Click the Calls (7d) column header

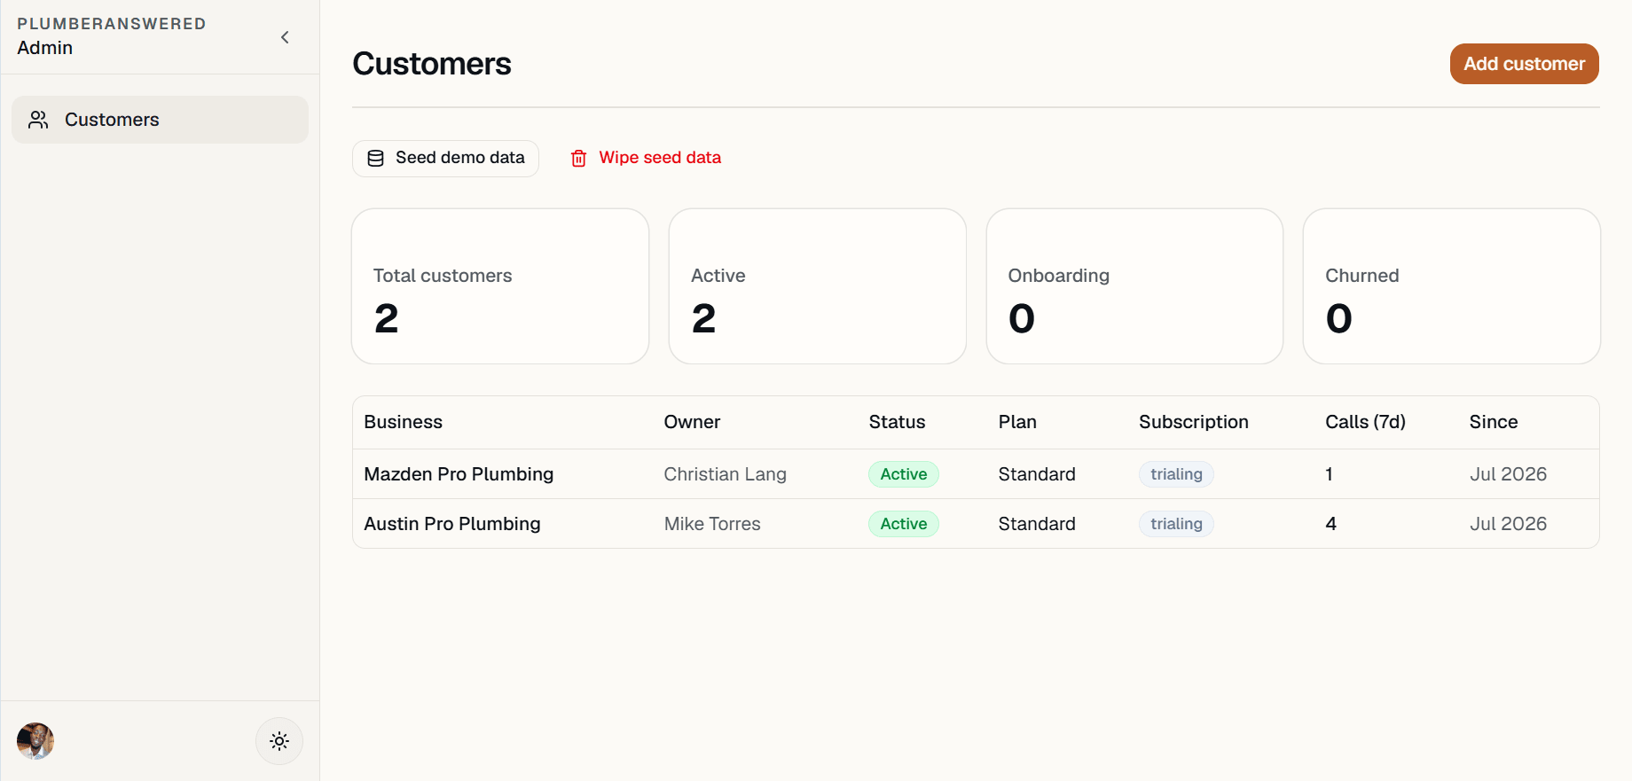point(1365,422)
